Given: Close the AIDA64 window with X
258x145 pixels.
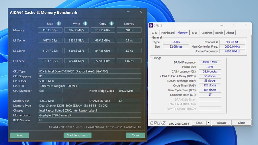Looking at the screenshot, I should pos(141,12).
